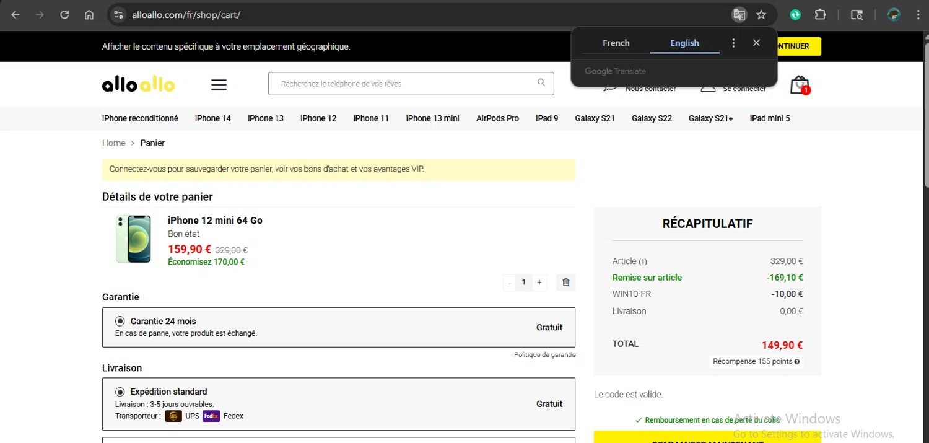Screen dimensions: 929x443
Task: Open the extensions puzzle icon
Action: [821, 15]
